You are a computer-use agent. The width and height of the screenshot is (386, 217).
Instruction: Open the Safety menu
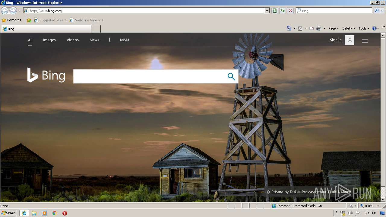349,28
